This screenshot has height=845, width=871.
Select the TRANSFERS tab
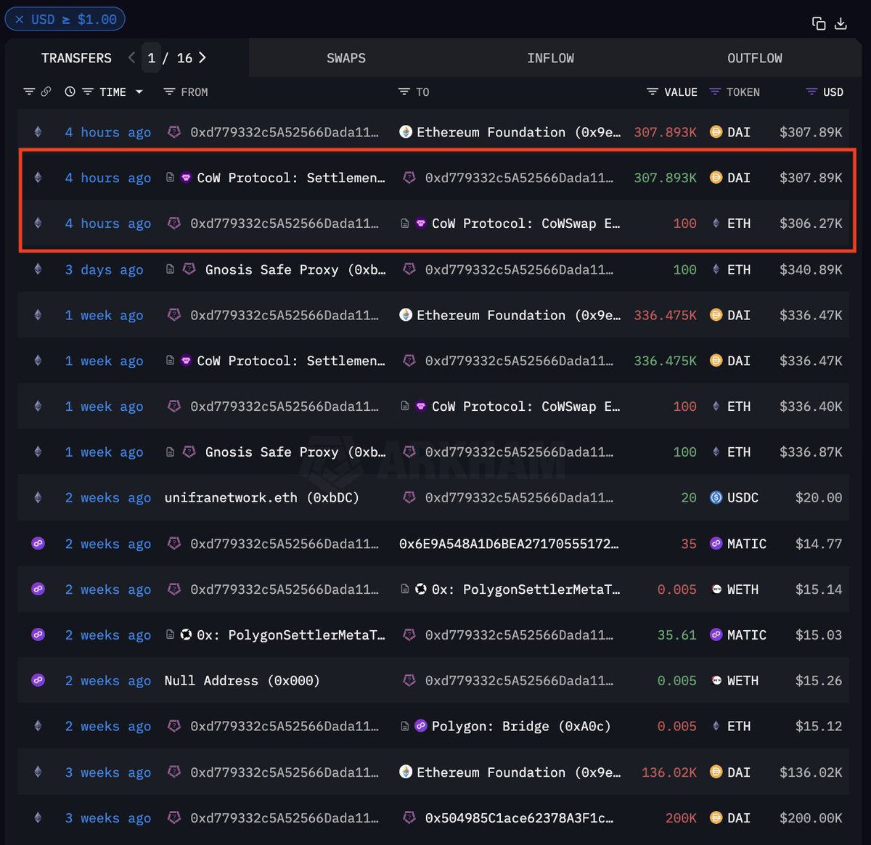76,58
